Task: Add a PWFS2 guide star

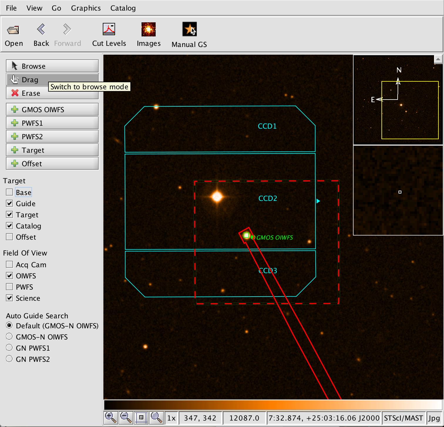Action: (x=52, y=137)
